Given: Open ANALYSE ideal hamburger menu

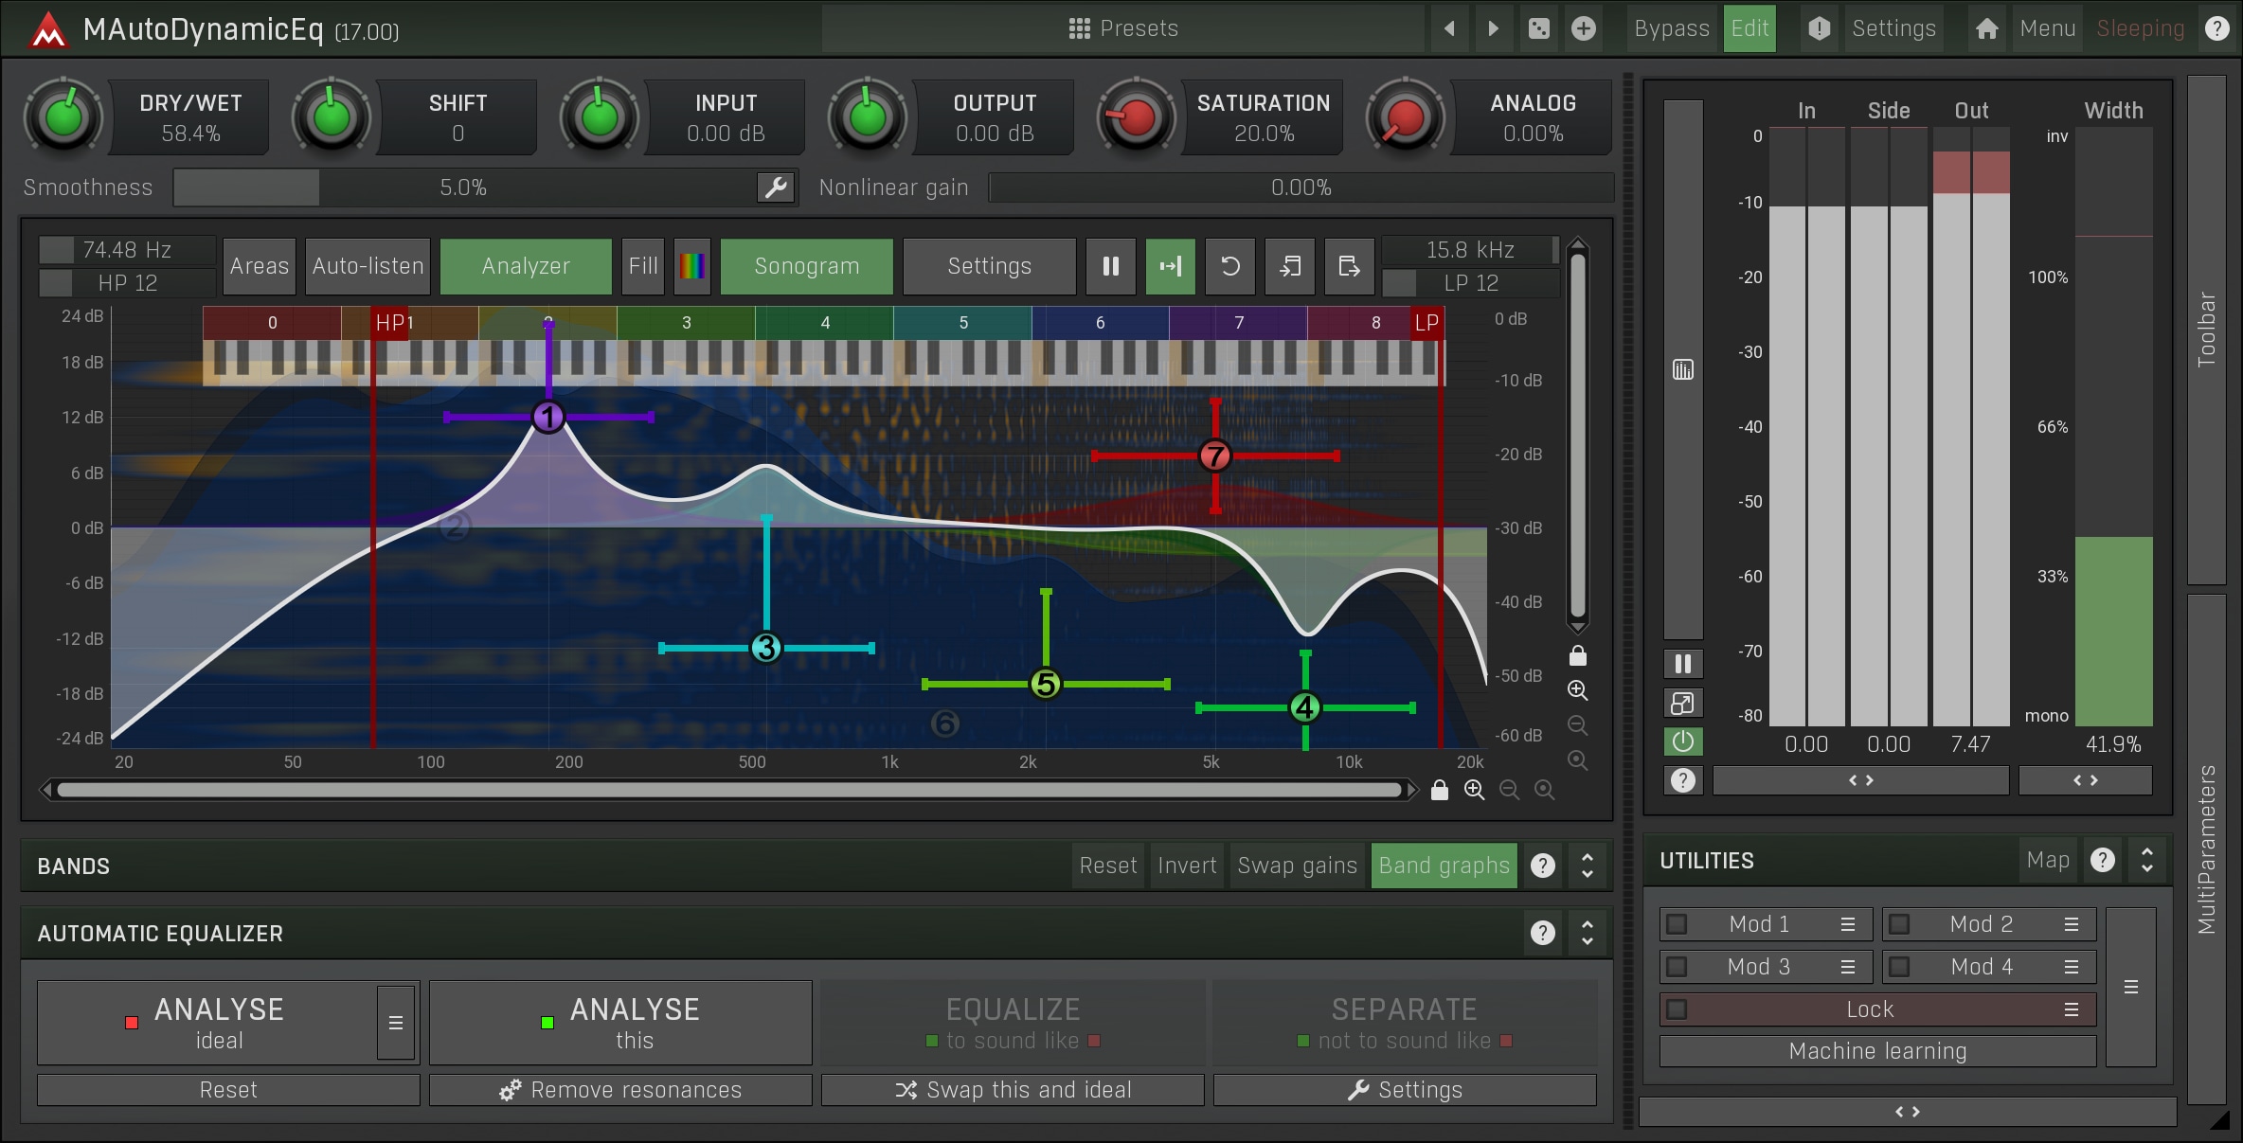Looking at the screenshot, I should click(x=396, y=1023).
